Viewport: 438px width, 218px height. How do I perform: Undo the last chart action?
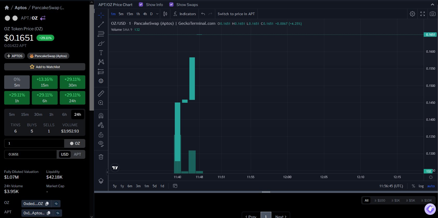point(203,14)
